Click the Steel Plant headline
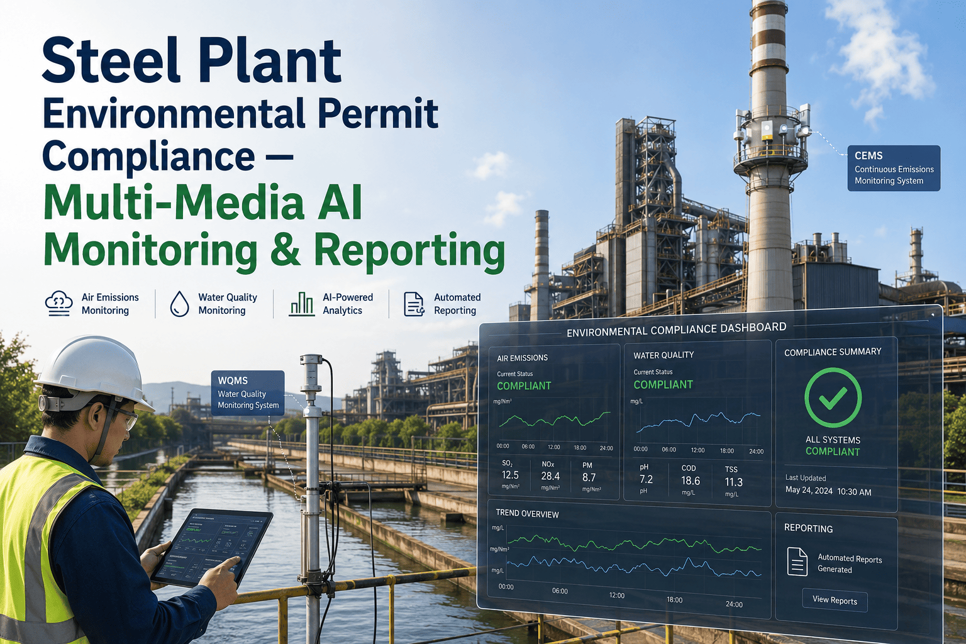The width and height of the screenshot is (966, 644). click(192, 60)
